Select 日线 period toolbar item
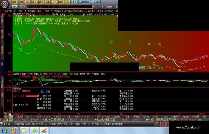Screen dimensions: 209x134 point(47,11)
